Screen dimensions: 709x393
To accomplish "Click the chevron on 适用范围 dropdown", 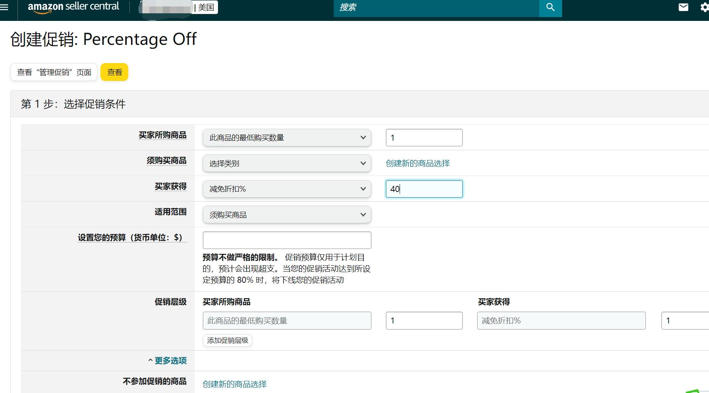I will (362, 214).
